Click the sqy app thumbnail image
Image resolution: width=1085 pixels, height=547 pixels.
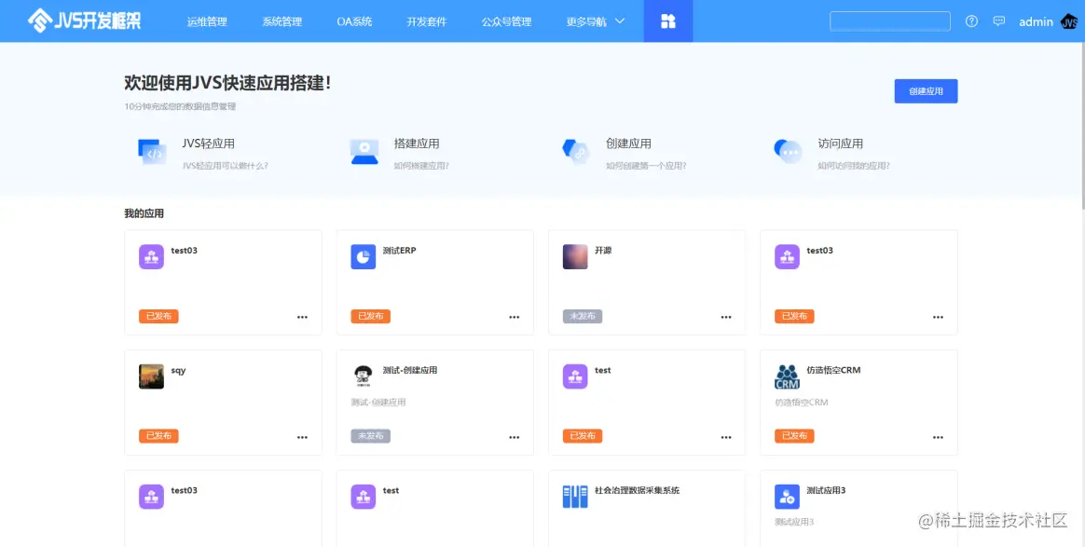coord(152,376)
